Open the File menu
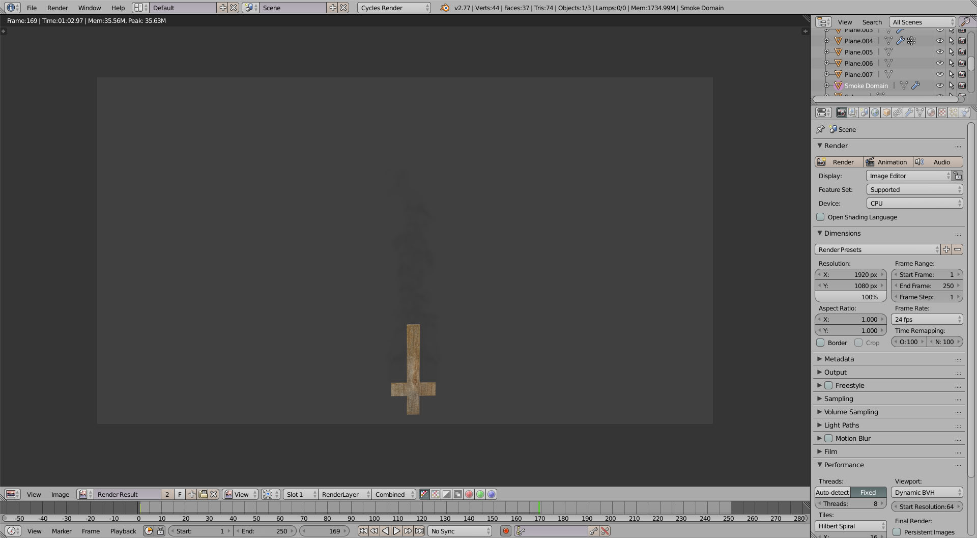 32,8
